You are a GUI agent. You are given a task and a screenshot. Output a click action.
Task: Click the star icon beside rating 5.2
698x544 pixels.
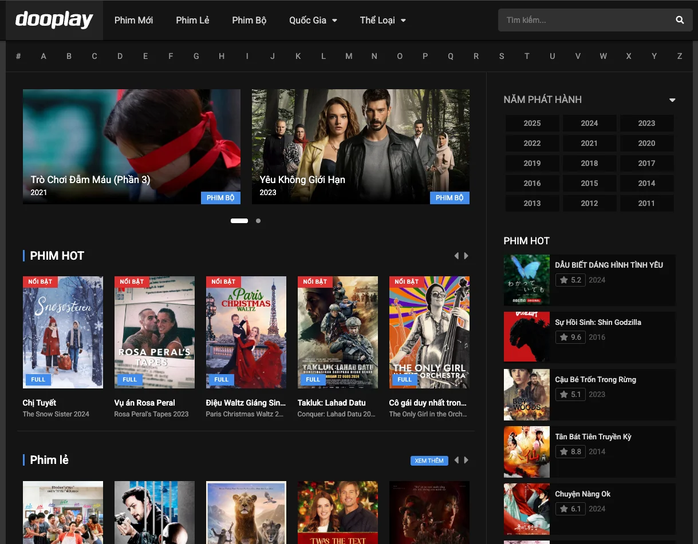coord(563,280)
